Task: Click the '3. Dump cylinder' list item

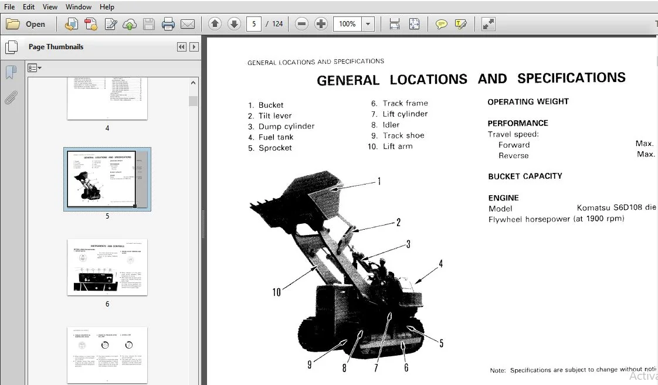Action: pos(281,126)
